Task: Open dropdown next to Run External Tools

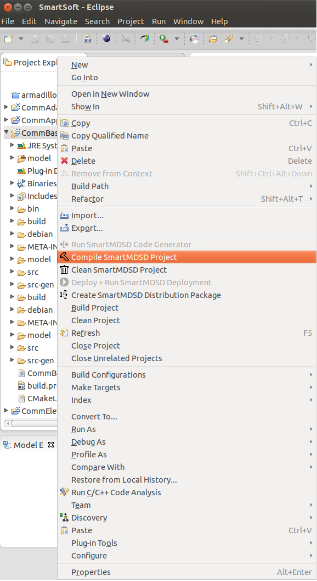Action: [177, 38]
